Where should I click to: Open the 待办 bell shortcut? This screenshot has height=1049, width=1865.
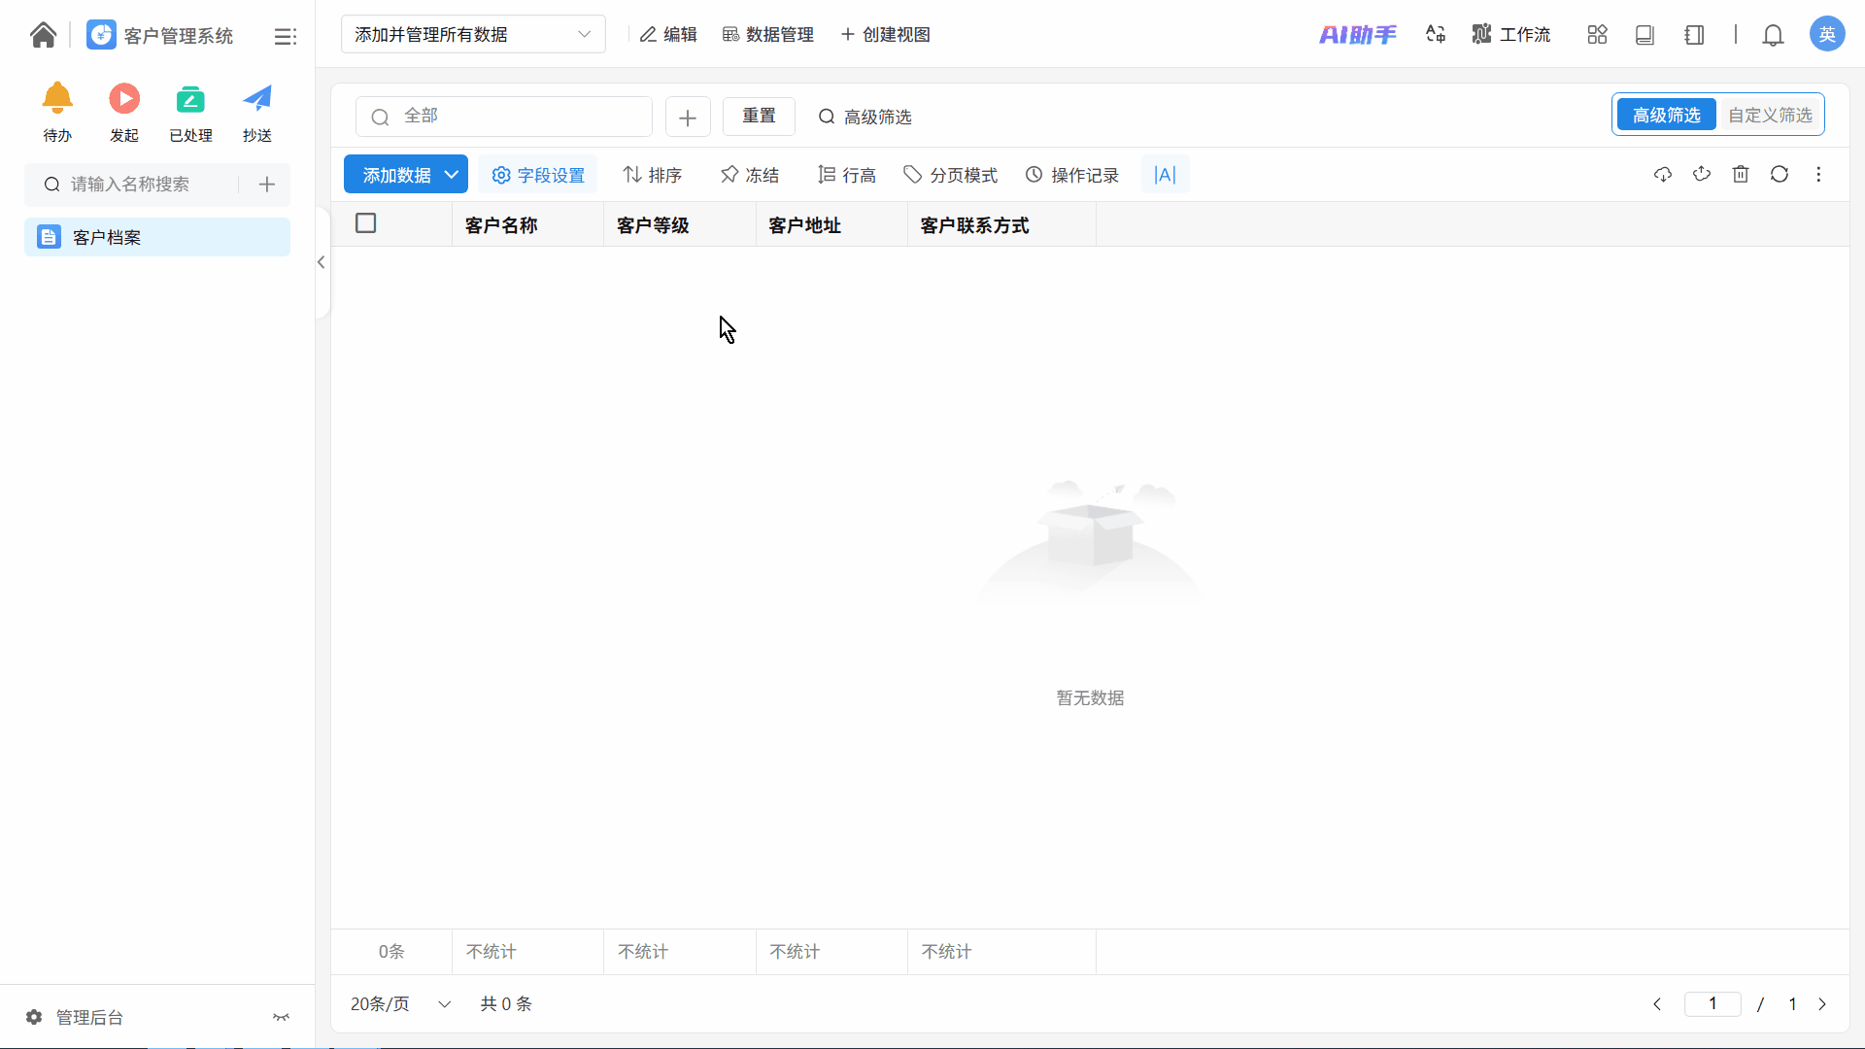coord(57,99)
